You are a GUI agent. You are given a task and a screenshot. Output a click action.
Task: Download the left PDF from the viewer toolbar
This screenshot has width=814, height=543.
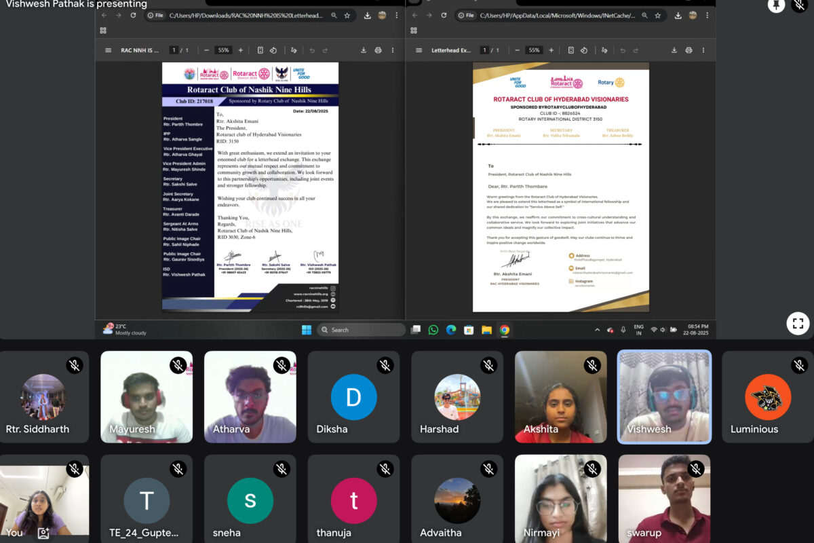[x=364, y=50]
